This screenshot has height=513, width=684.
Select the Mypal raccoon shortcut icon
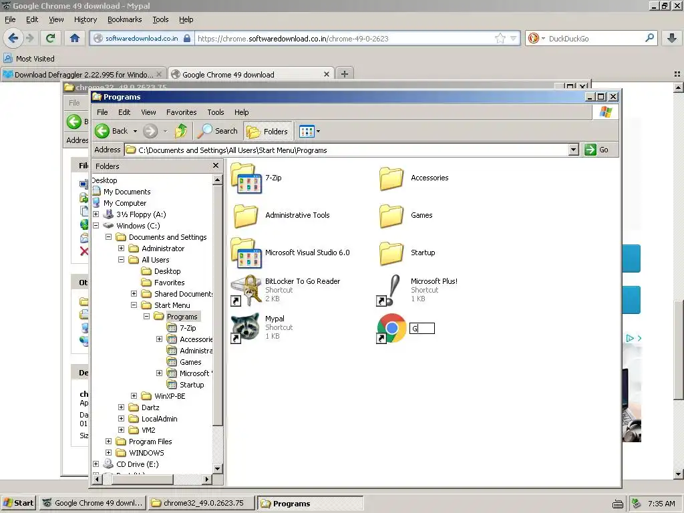click(x=246, y=327)
